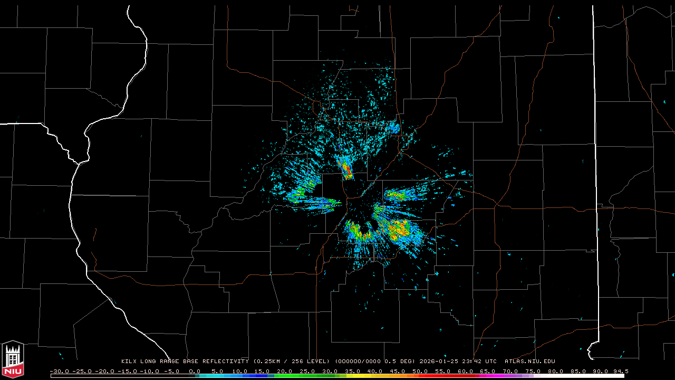
Task: Select the 90.0 value on the scale
Action: pos(601,371)
